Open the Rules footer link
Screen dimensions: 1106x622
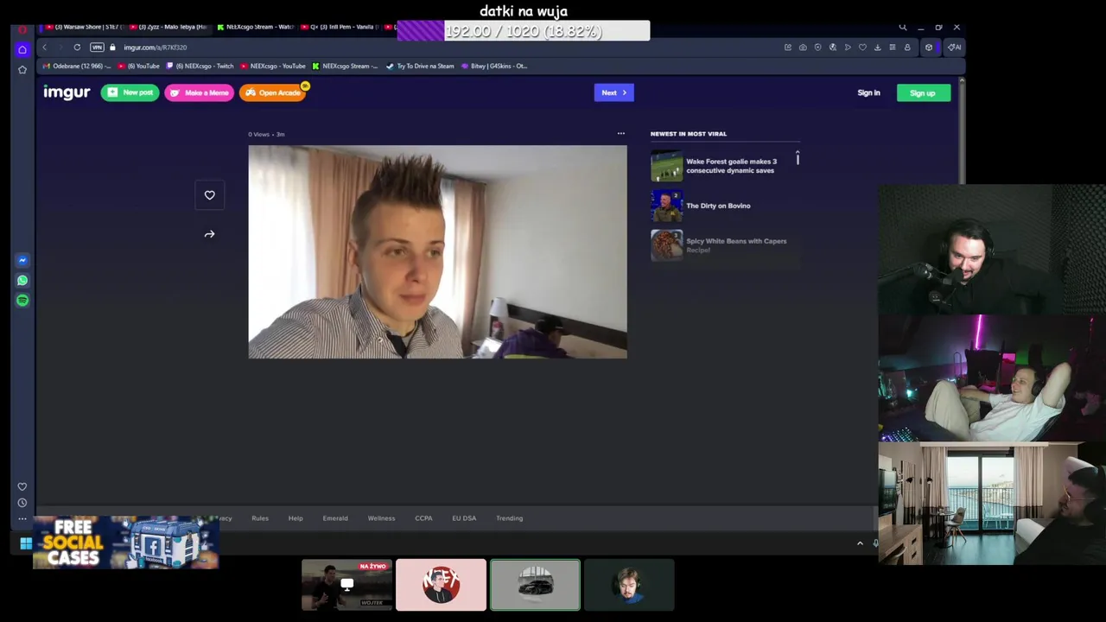point(260,518)
